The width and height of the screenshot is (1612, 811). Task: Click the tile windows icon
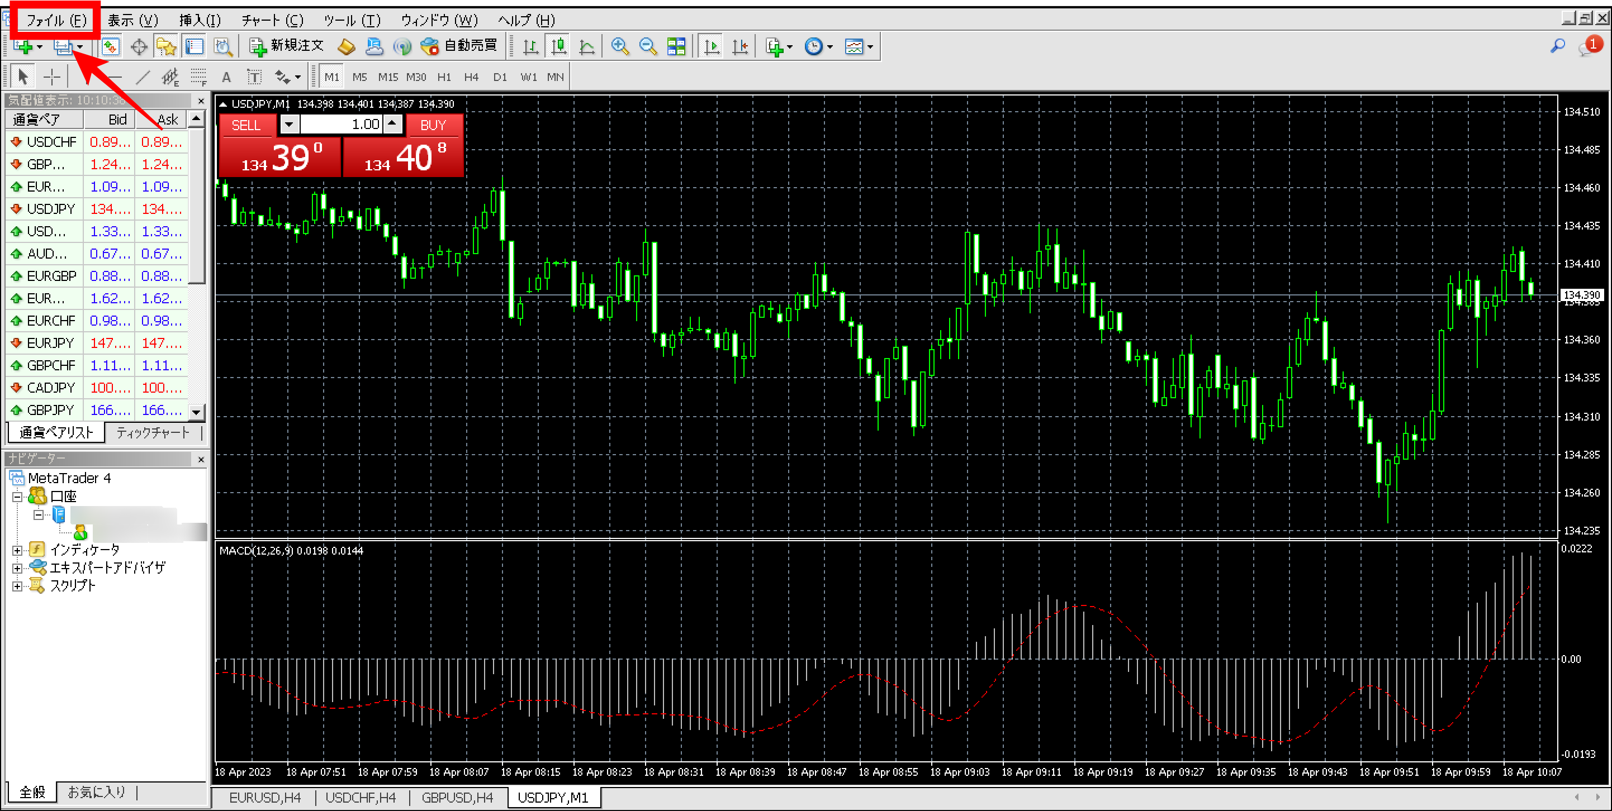(676, 46)
